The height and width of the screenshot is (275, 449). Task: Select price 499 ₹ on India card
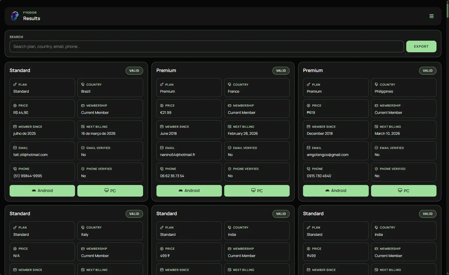click(165, 256)
